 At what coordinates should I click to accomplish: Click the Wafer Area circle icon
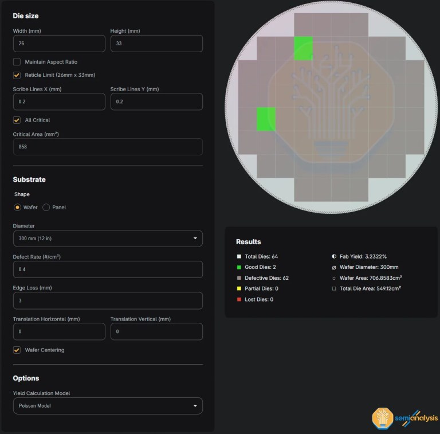click(334, 278)
